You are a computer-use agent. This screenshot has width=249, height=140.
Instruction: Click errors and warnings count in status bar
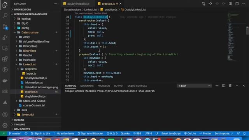(112, 133)
